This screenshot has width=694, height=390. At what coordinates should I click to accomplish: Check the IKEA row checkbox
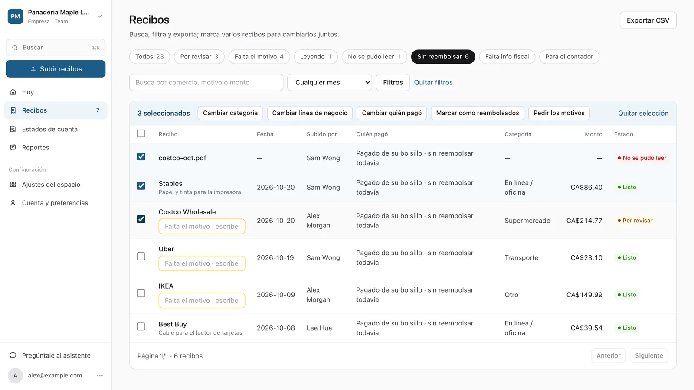pyautogui.click(x=141, y=293)
